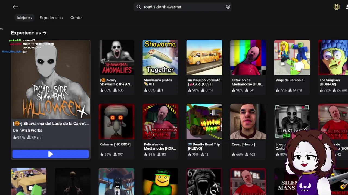Switch to the Experiencias tab
The height and width of the screenshot is (195, 348).
[51, 18]
